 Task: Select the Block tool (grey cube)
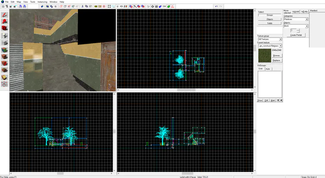(x=5, y=43)
